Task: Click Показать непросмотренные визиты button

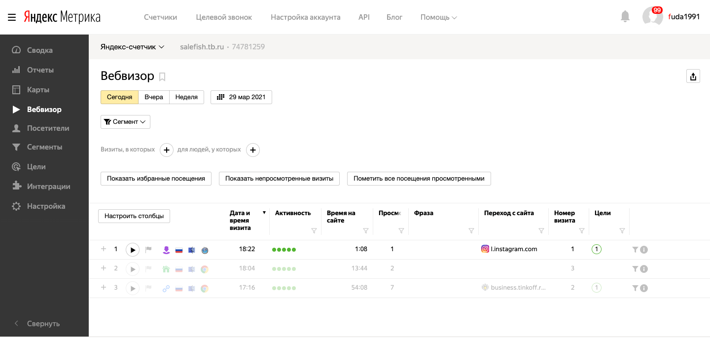Action: tap(279, 179)
